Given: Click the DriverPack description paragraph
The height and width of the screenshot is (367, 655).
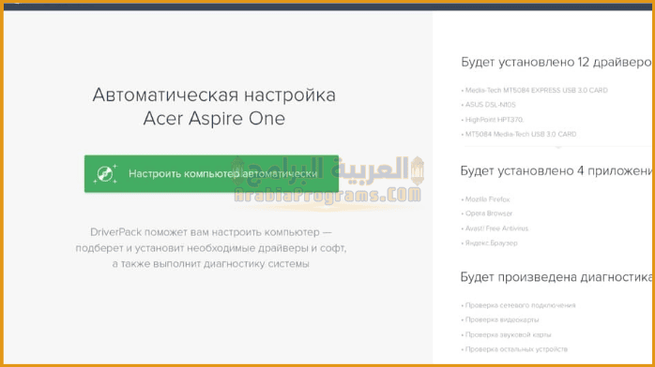Looking at the screenshot, I should tap(211, 248).
